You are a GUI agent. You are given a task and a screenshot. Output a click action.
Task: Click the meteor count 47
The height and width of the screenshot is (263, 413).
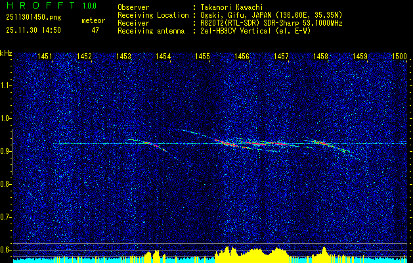[95, 30]
